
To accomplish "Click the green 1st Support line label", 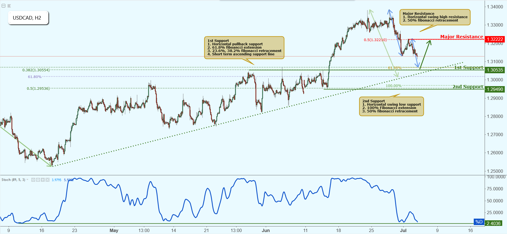I will click(468, 67).
